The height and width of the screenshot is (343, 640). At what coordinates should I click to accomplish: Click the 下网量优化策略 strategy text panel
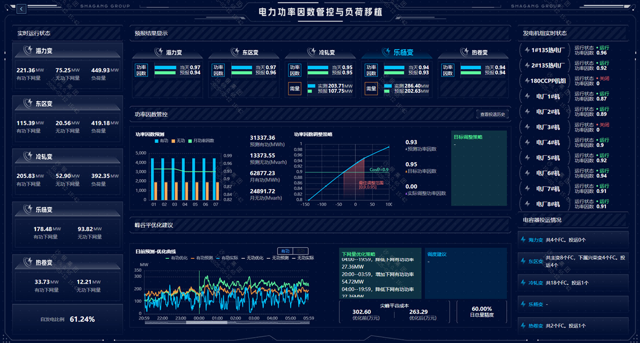pos(380,274)
